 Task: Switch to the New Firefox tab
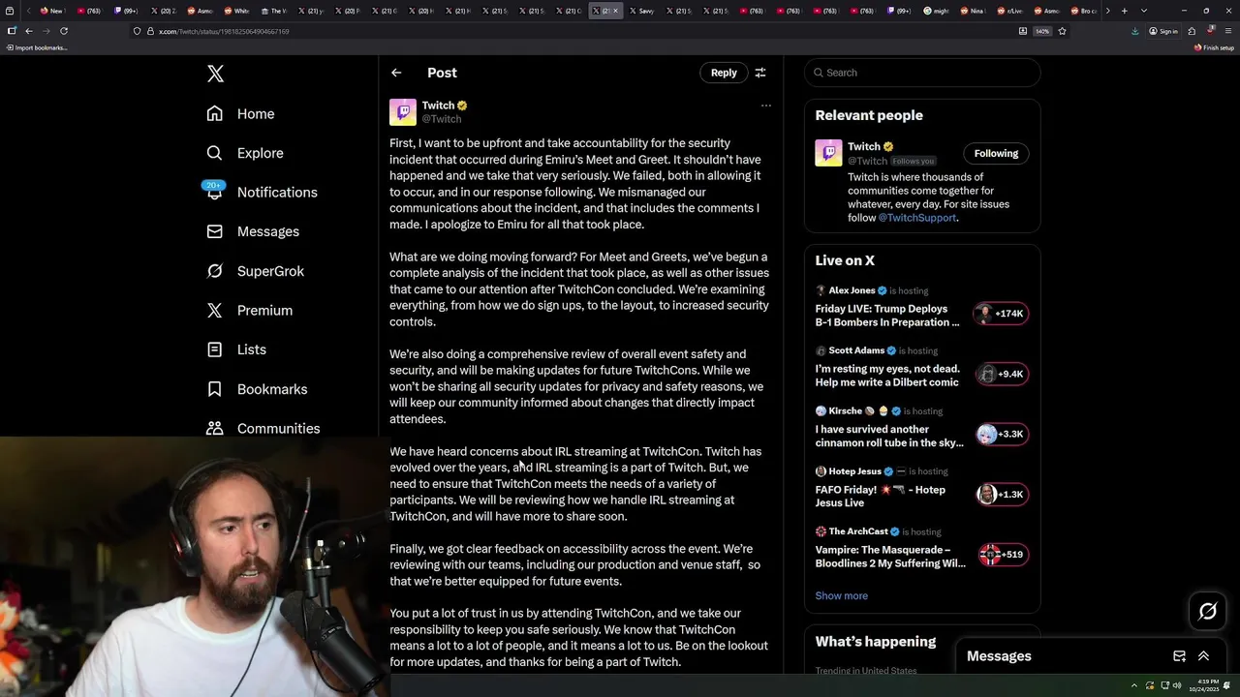pos(50,11)
